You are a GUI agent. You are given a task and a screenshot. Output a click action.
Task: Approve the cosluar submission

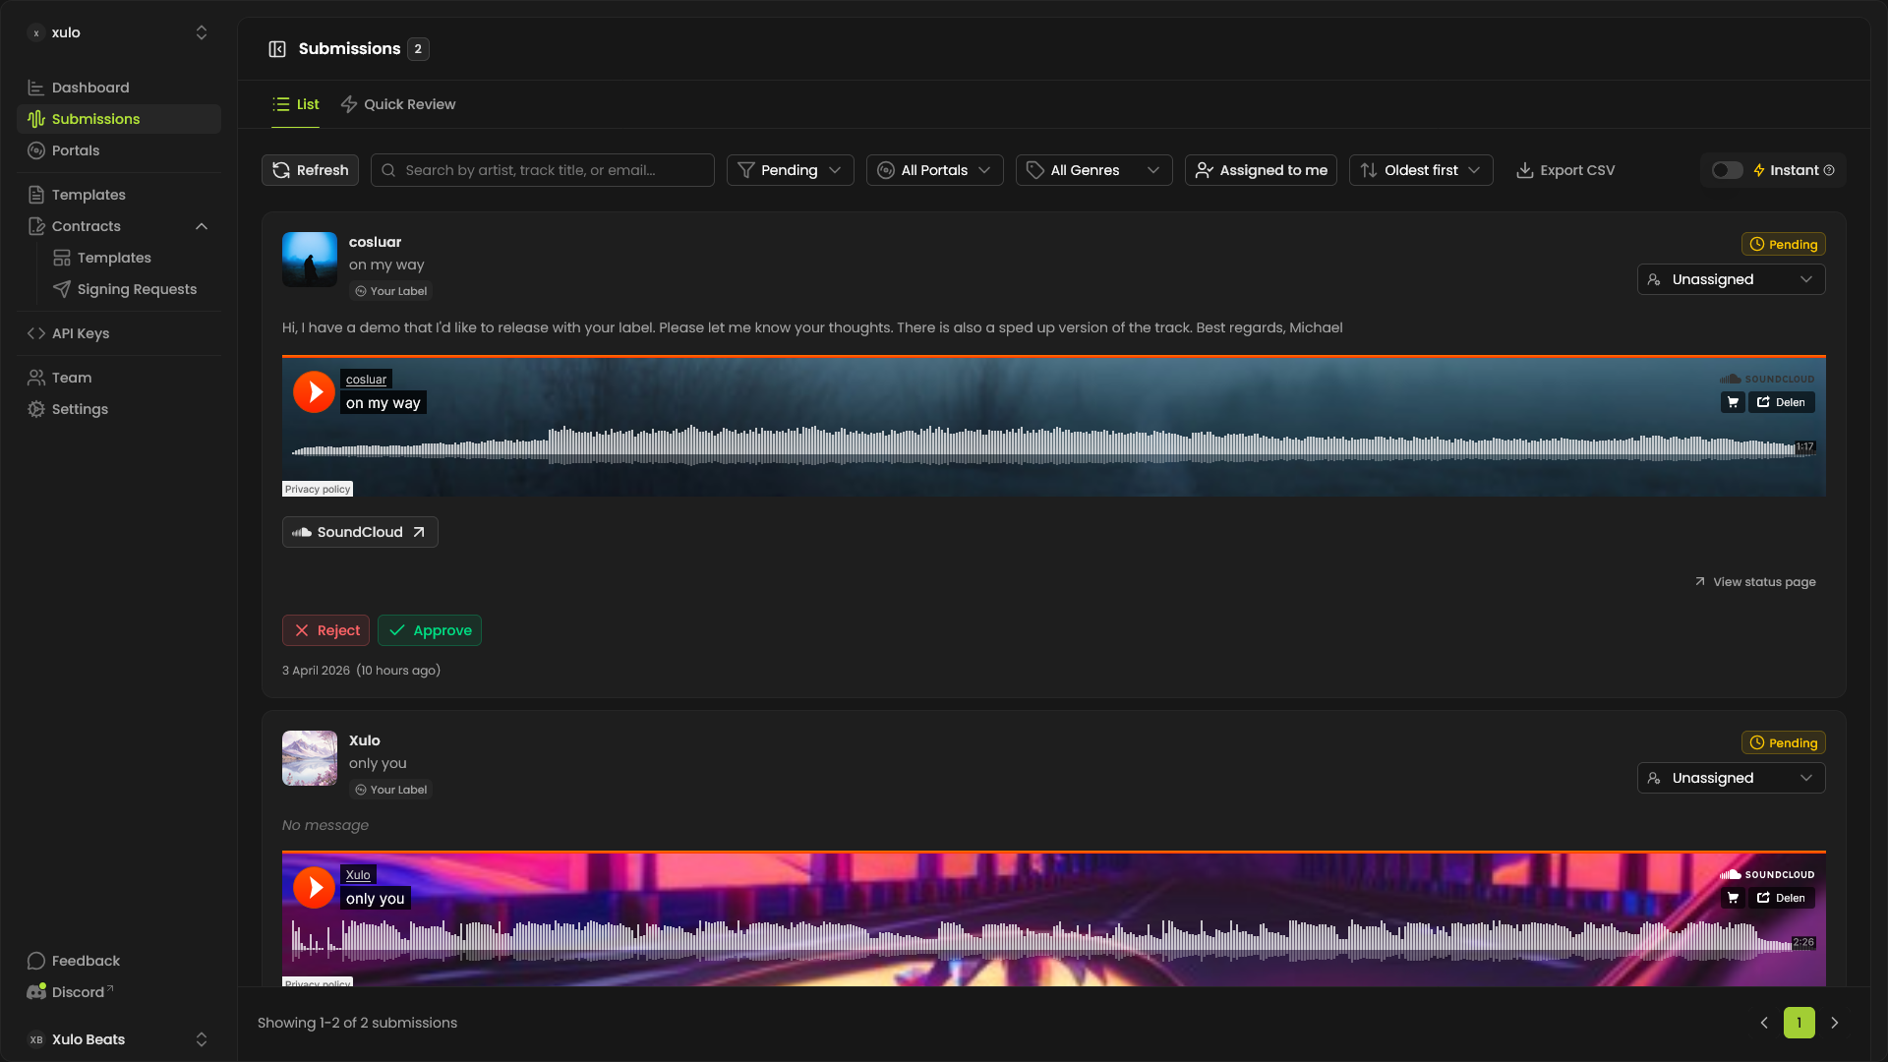pyautogui.click(x=429, y=630)
